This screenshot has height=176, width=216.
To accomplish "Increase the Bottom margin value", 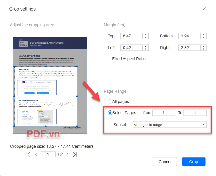I will coord(203,35).
